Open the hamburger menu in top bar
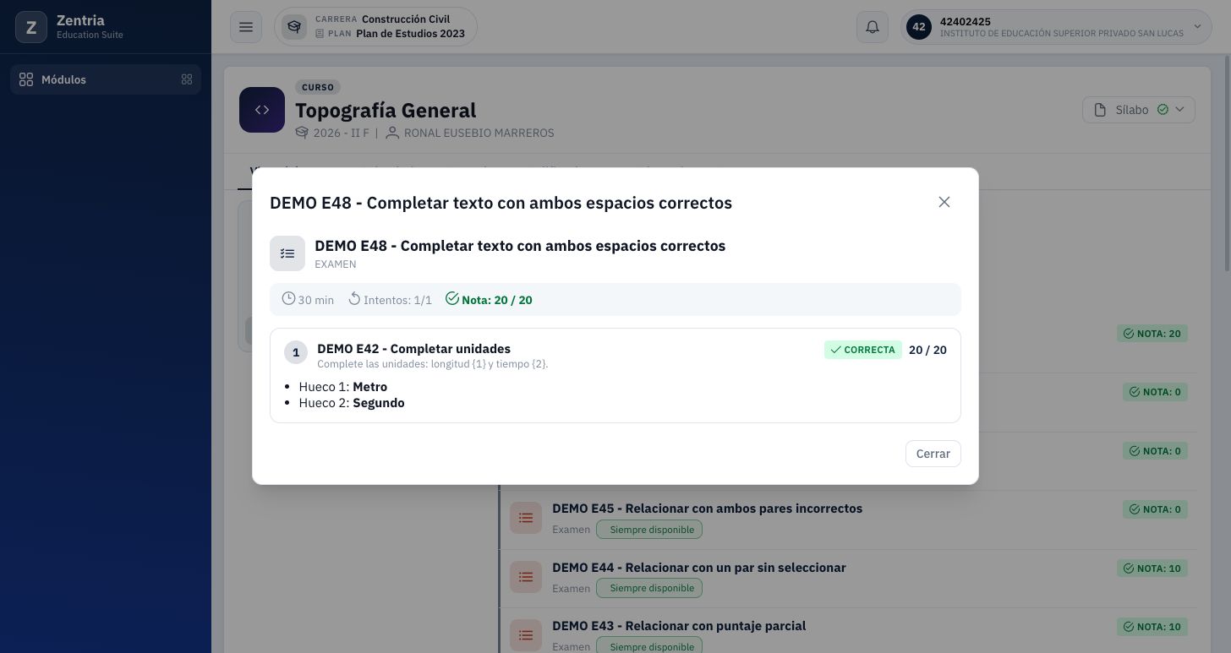The width and height of the screenshot is (1231, 653). pos(246,27)
